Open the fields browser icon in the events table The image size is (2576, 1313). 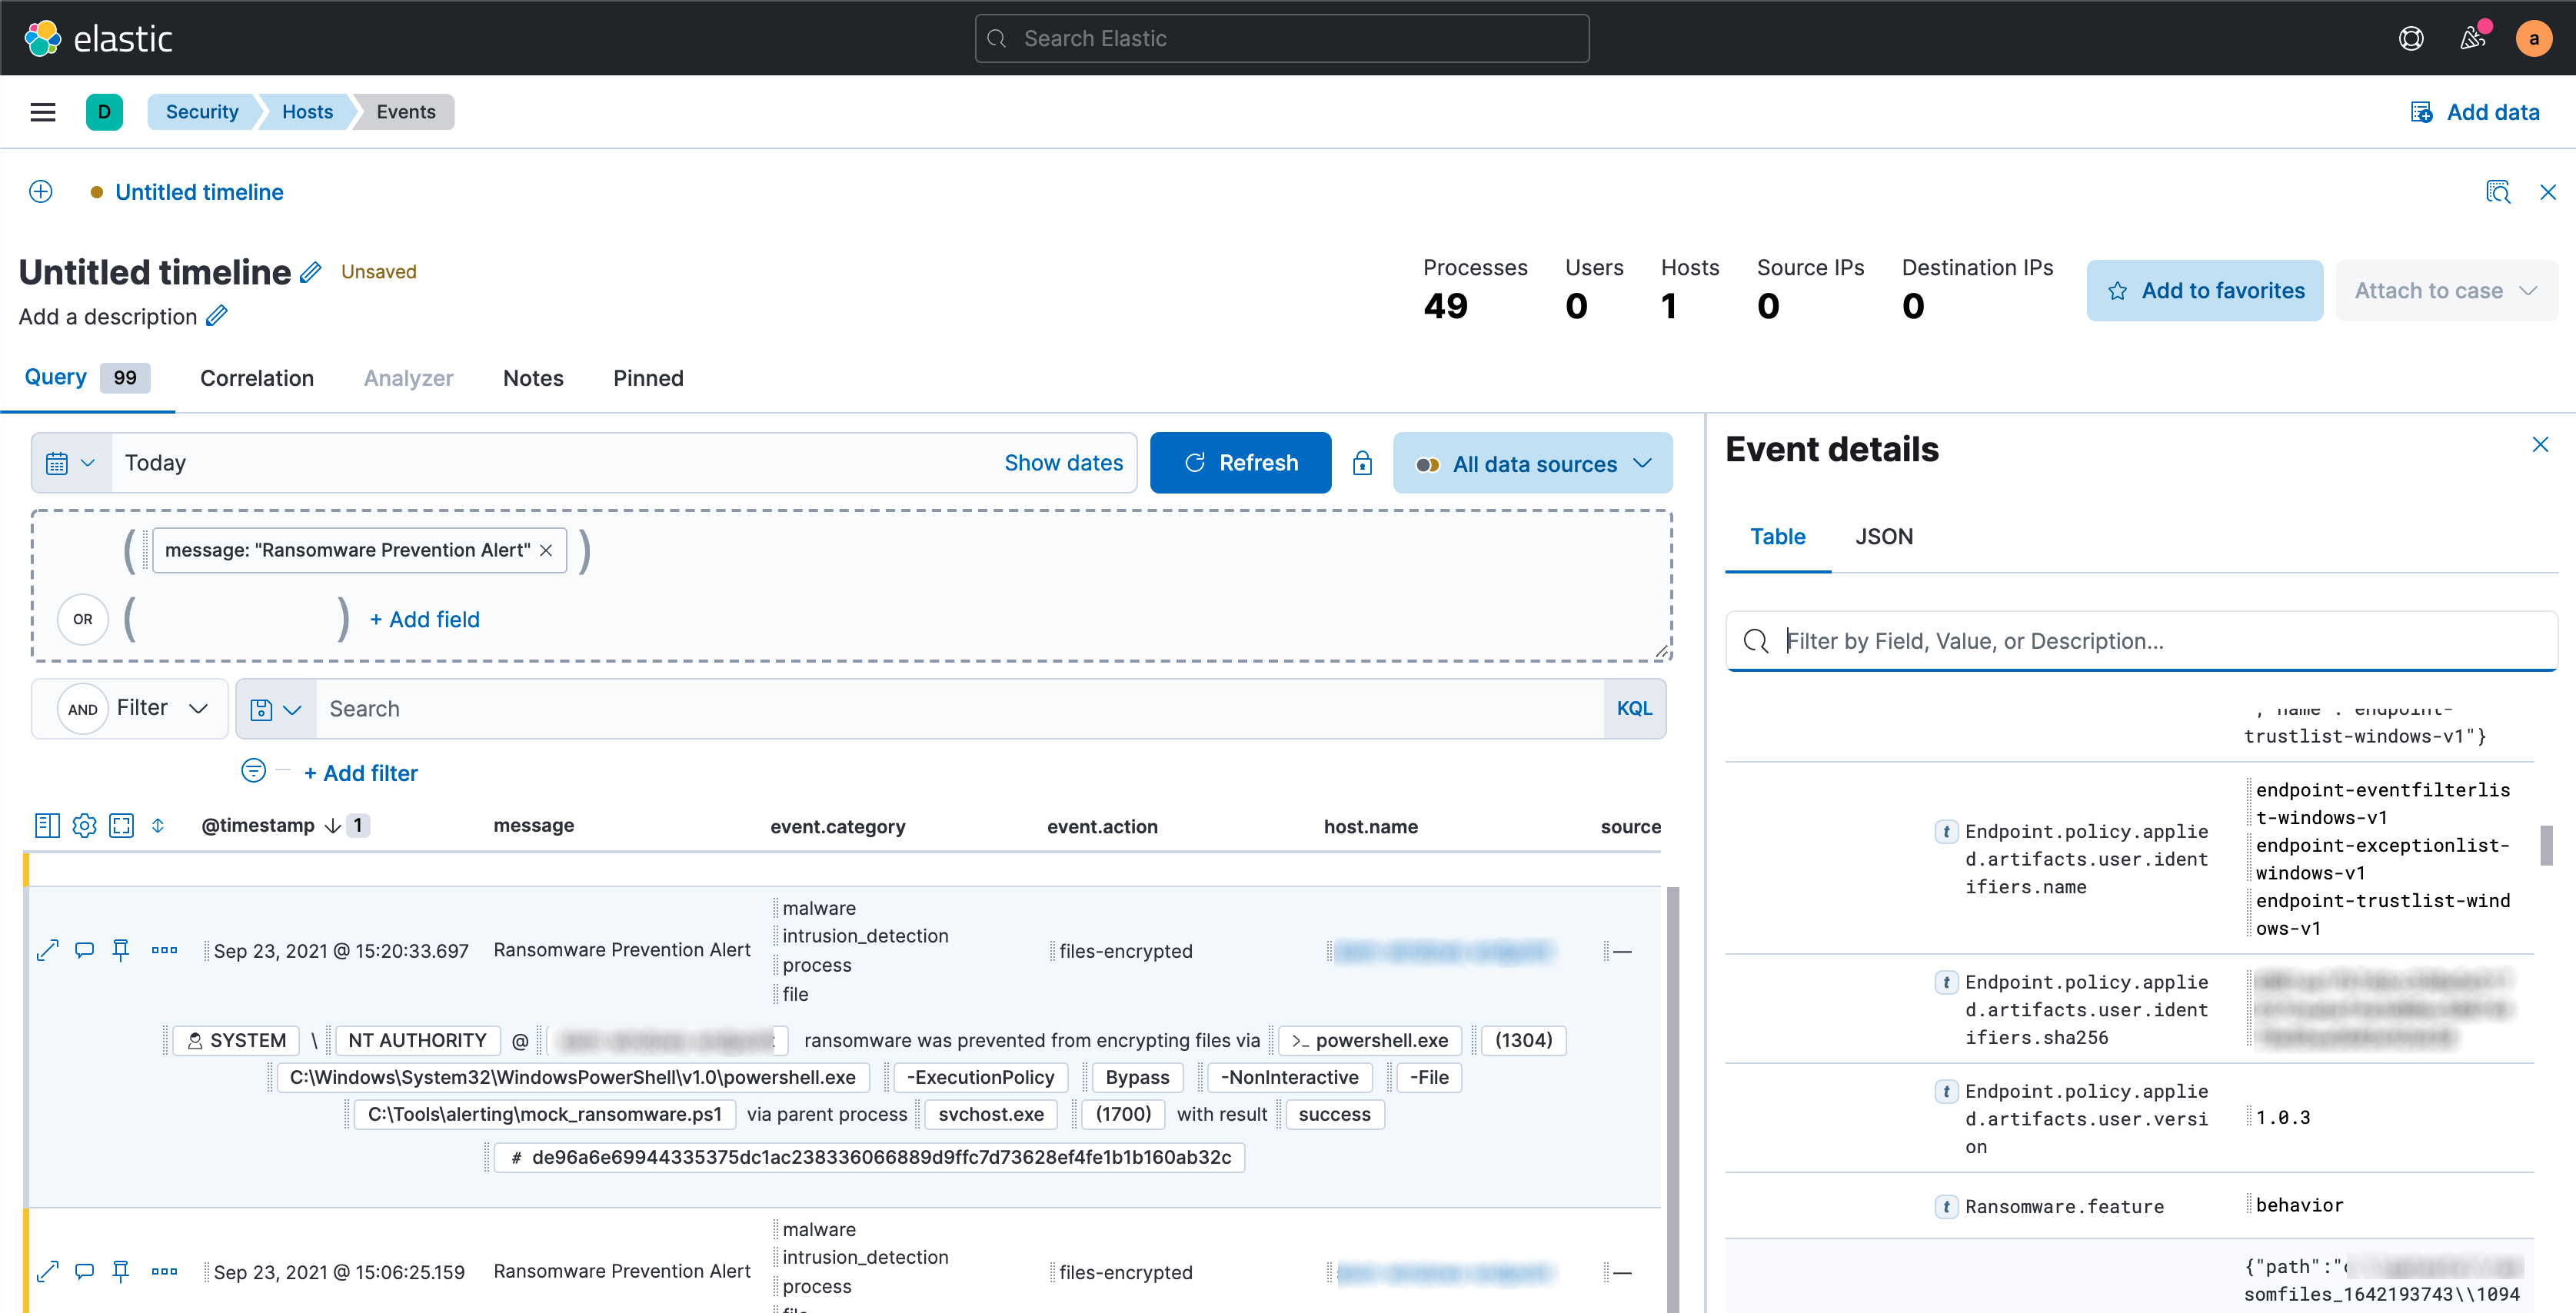[47, 825]
